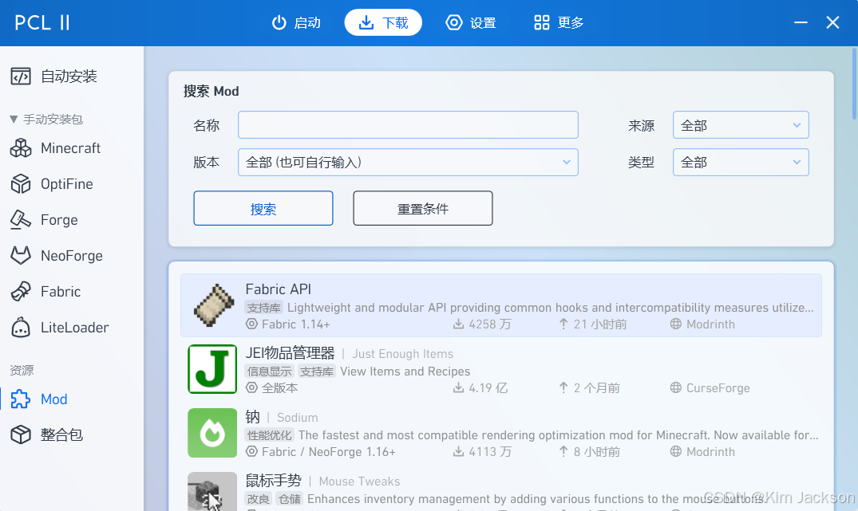This screenshot has height=511, width=858.
Task: Close the PCL window
Action: point(832,22)
